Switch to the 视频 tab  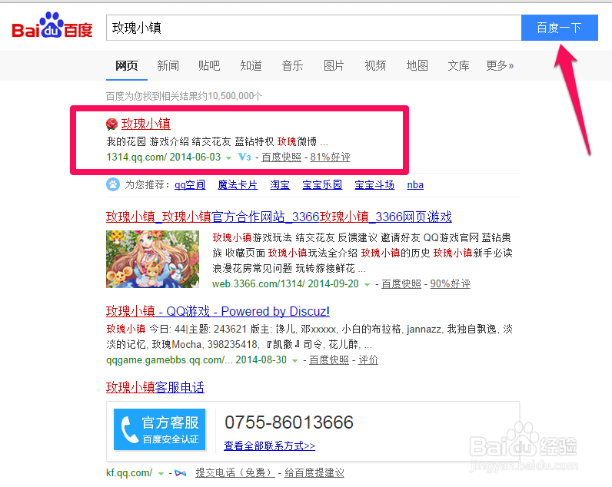tap(375, 65)
